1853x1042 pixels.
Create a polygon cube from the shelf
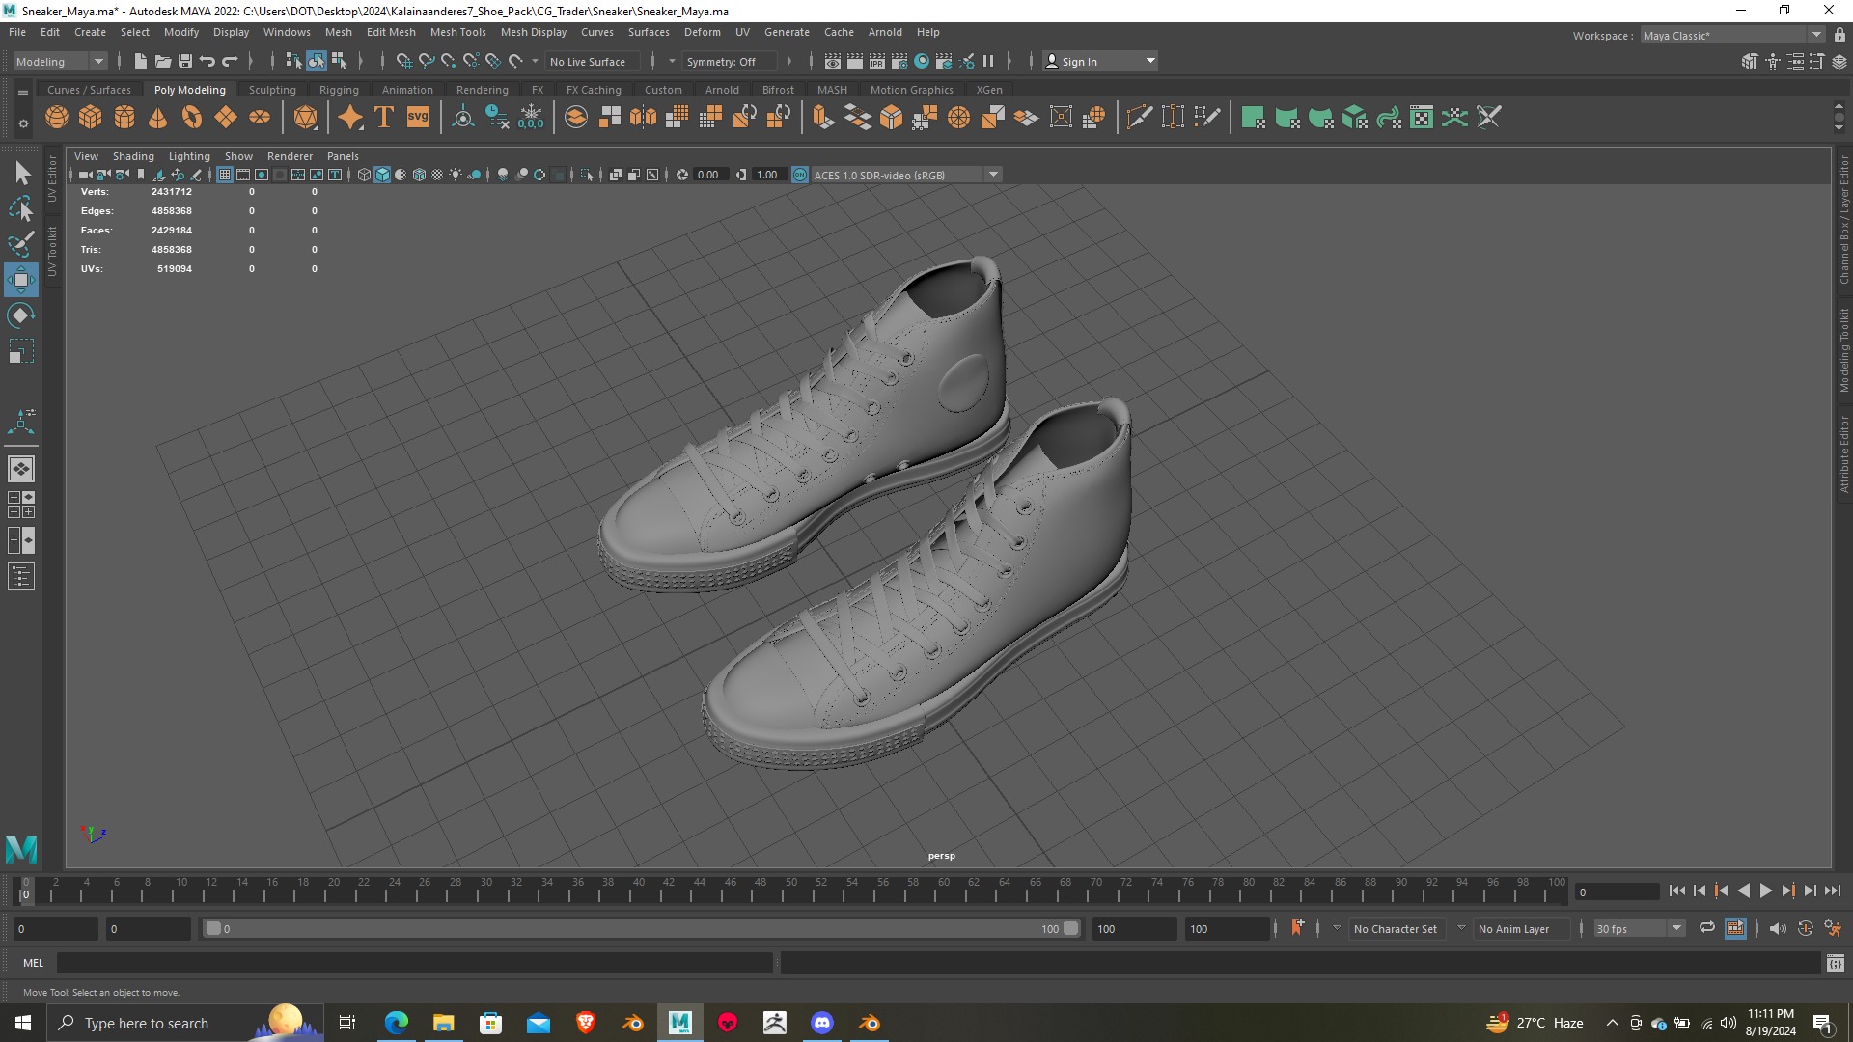91,118
